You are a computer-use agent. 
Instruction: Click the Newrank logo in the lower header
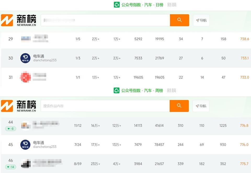coord(19,106)
